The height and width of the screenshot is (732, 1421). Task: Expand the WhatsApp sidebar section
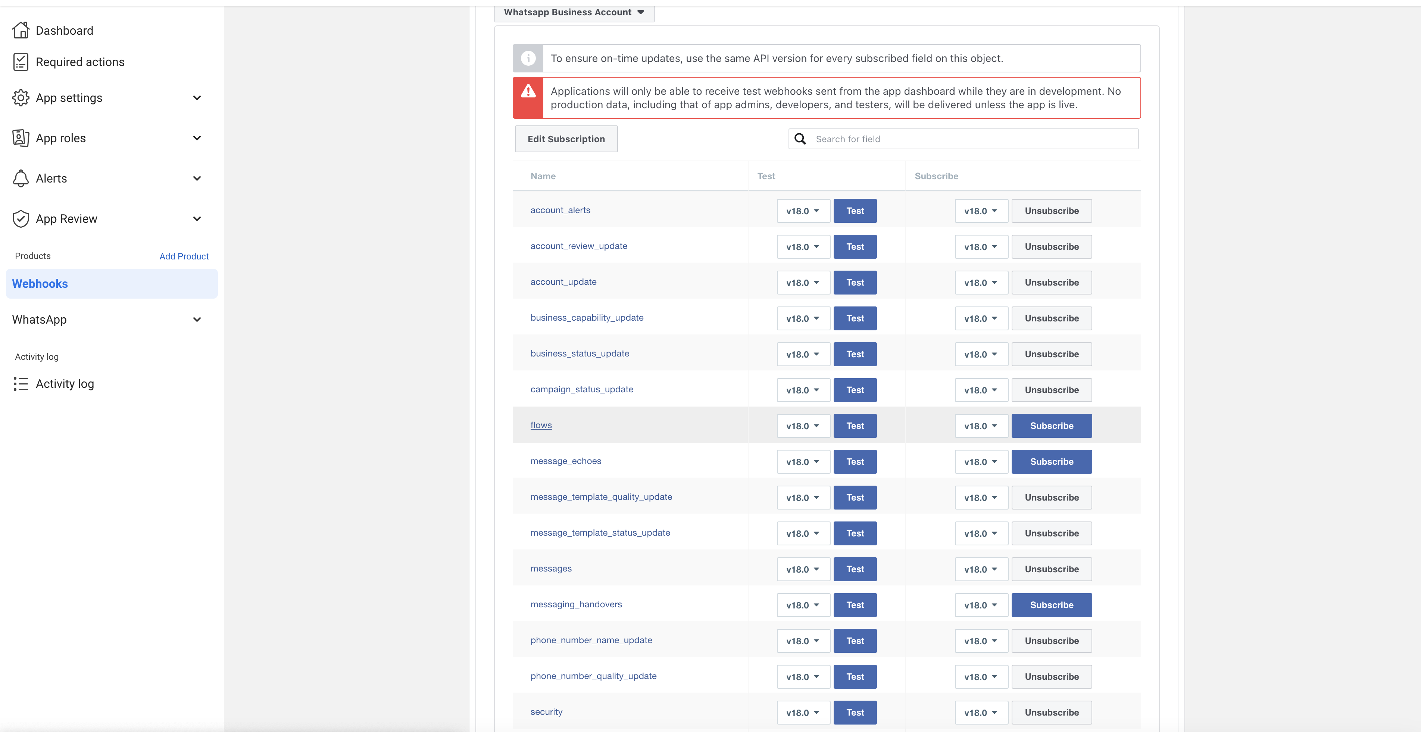coord(197,320)
